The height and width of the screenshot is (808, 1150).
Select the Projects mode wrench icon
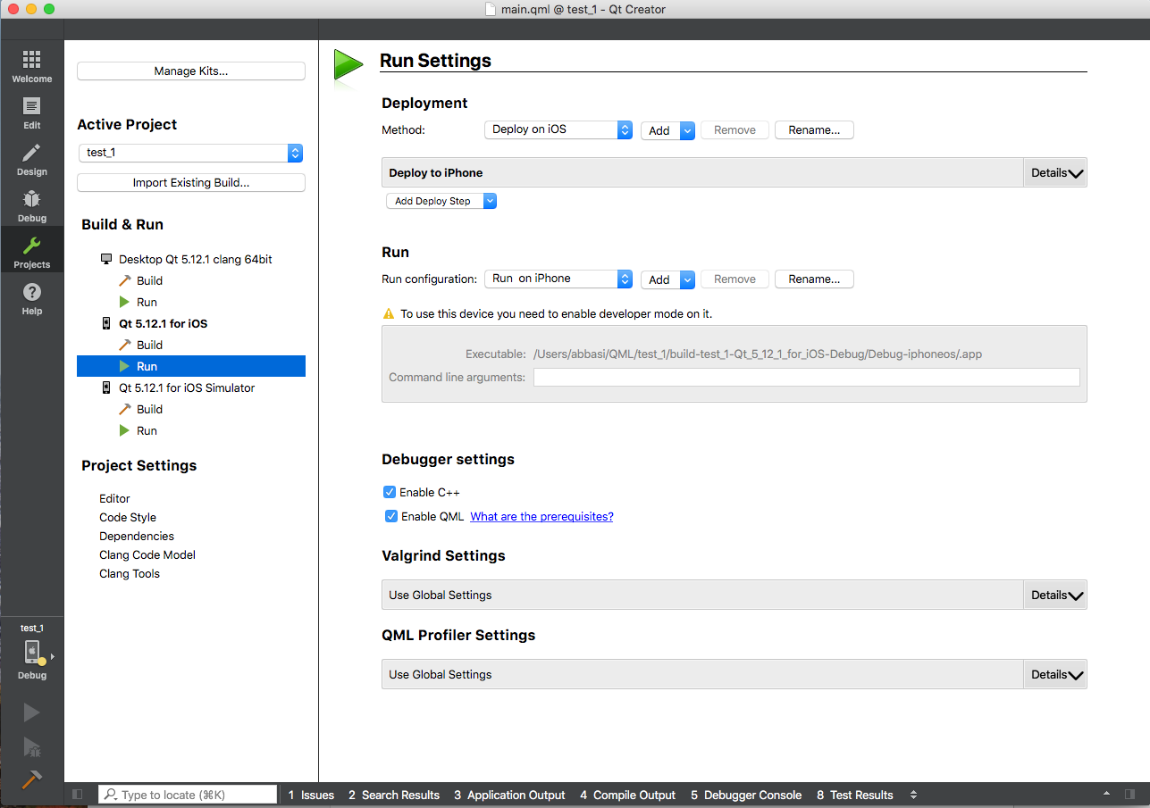pyautogui.click(x=31, y=246)
